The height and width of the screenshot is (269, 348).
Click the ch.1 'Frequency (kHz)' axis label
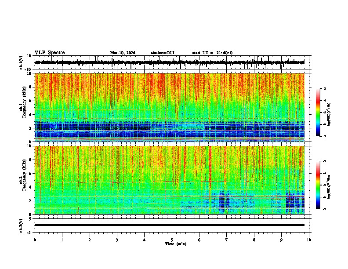[24, 102]
